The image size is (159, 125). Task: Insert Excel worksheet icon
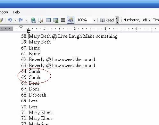tap(56, 20)
